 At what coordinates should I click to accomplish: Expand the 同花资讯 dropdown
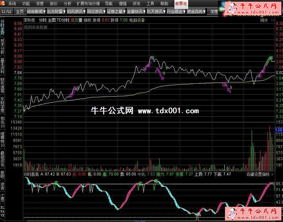coord(96,12)
